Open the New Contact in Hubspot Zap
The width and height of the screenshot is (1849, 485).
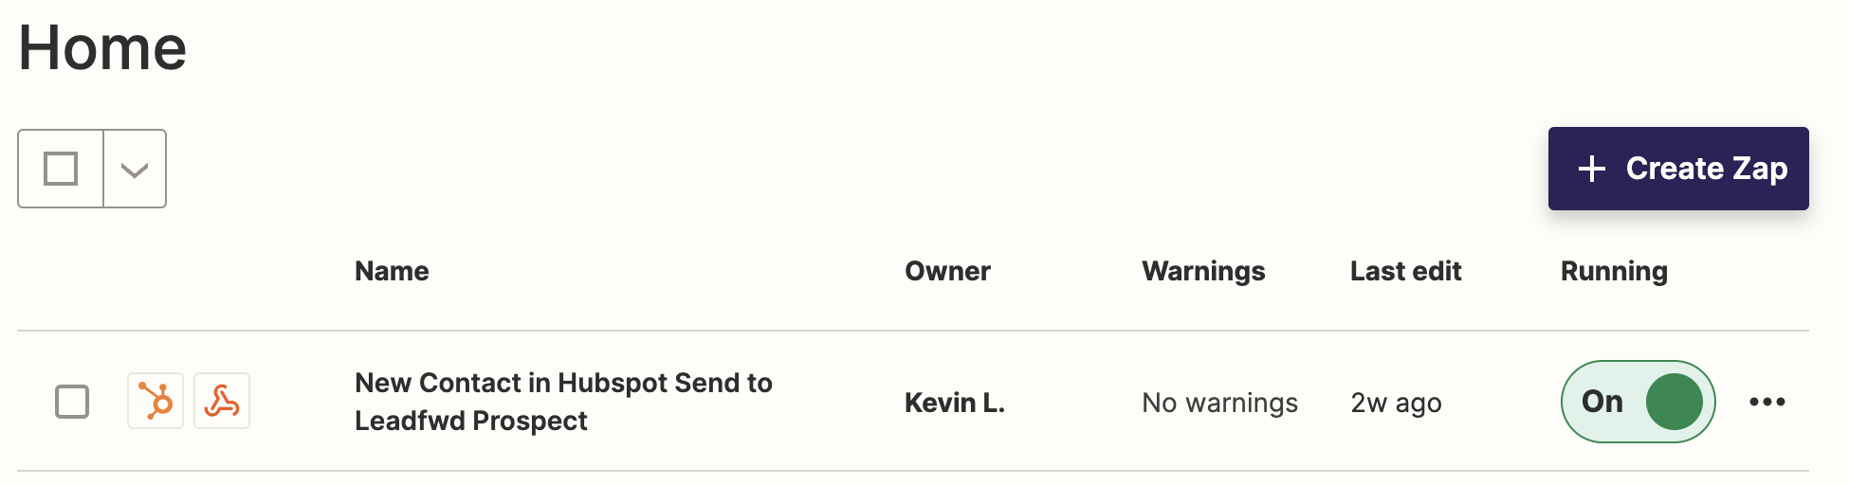[x=563, y=402]
